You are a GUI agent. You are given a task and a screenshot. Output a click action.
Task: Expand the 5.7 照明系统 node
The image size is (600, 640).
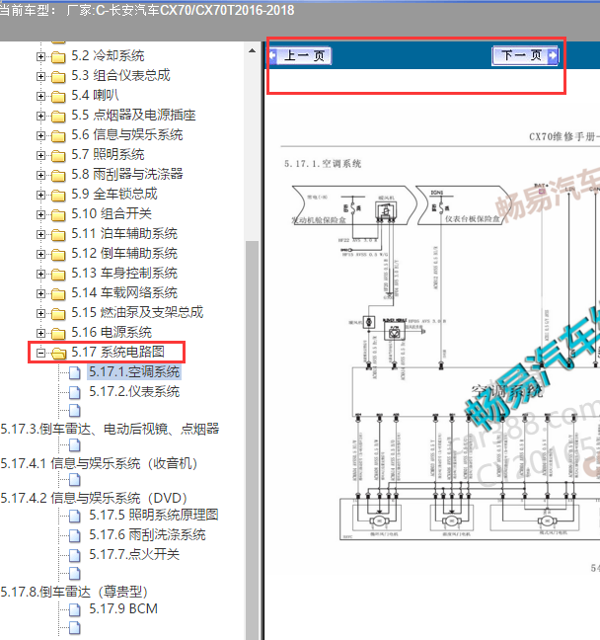(40, 155)
